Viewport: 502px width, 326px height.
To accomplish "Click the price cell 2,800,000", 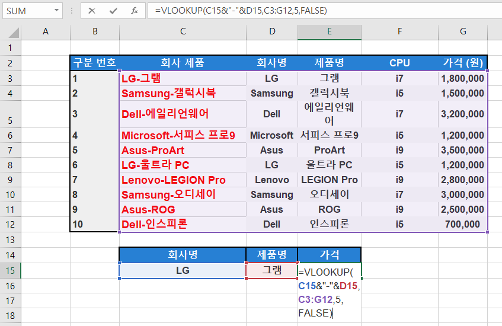I will click(463, 180).
